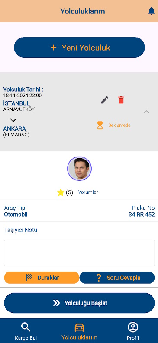The width and height of the screenshot is (158, 343).
Task: Focus the Taşıyıcı Notu text box
Action: point(79,253)
